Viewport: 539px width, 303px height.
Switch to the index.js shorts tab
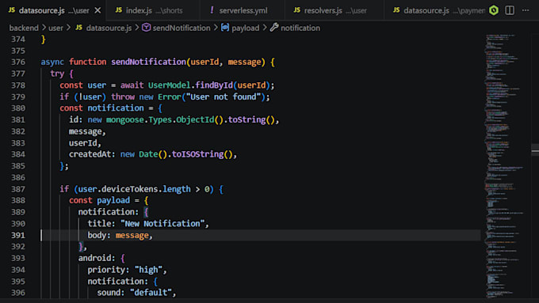(x=153, y=10)
